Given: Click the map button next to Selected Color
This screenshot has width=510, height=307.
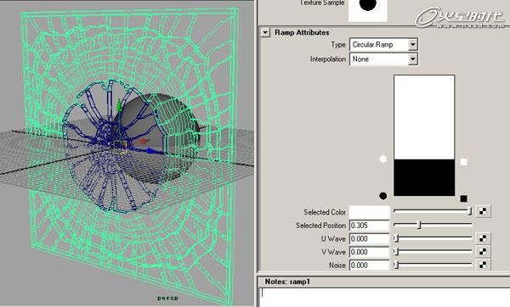Looking at the screenshot, I should (x=483, y=211).
